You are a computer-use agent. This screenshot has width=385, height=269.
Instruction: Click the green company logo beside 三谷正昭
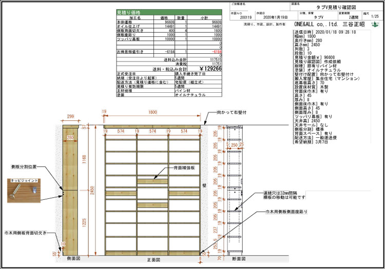tap(375, 24)
